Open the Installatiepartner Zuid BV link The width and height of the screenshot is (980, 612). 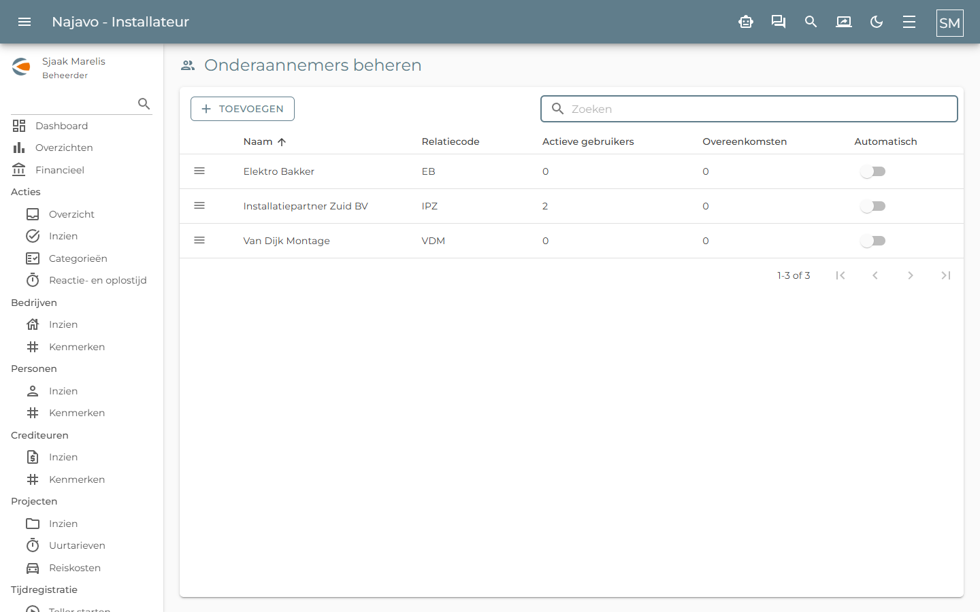[x=306, y=206]
